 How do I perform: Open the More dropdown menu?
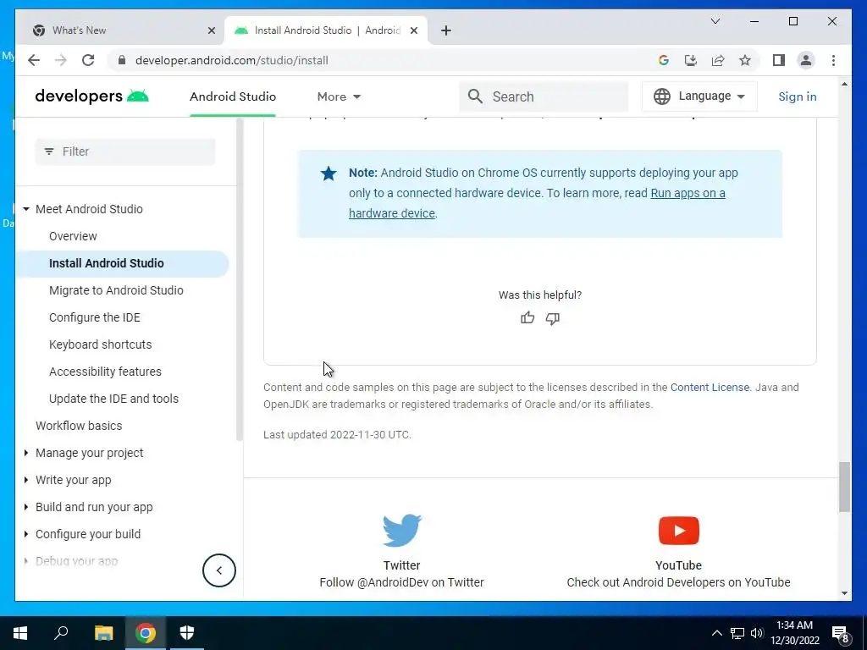point(339,96)
